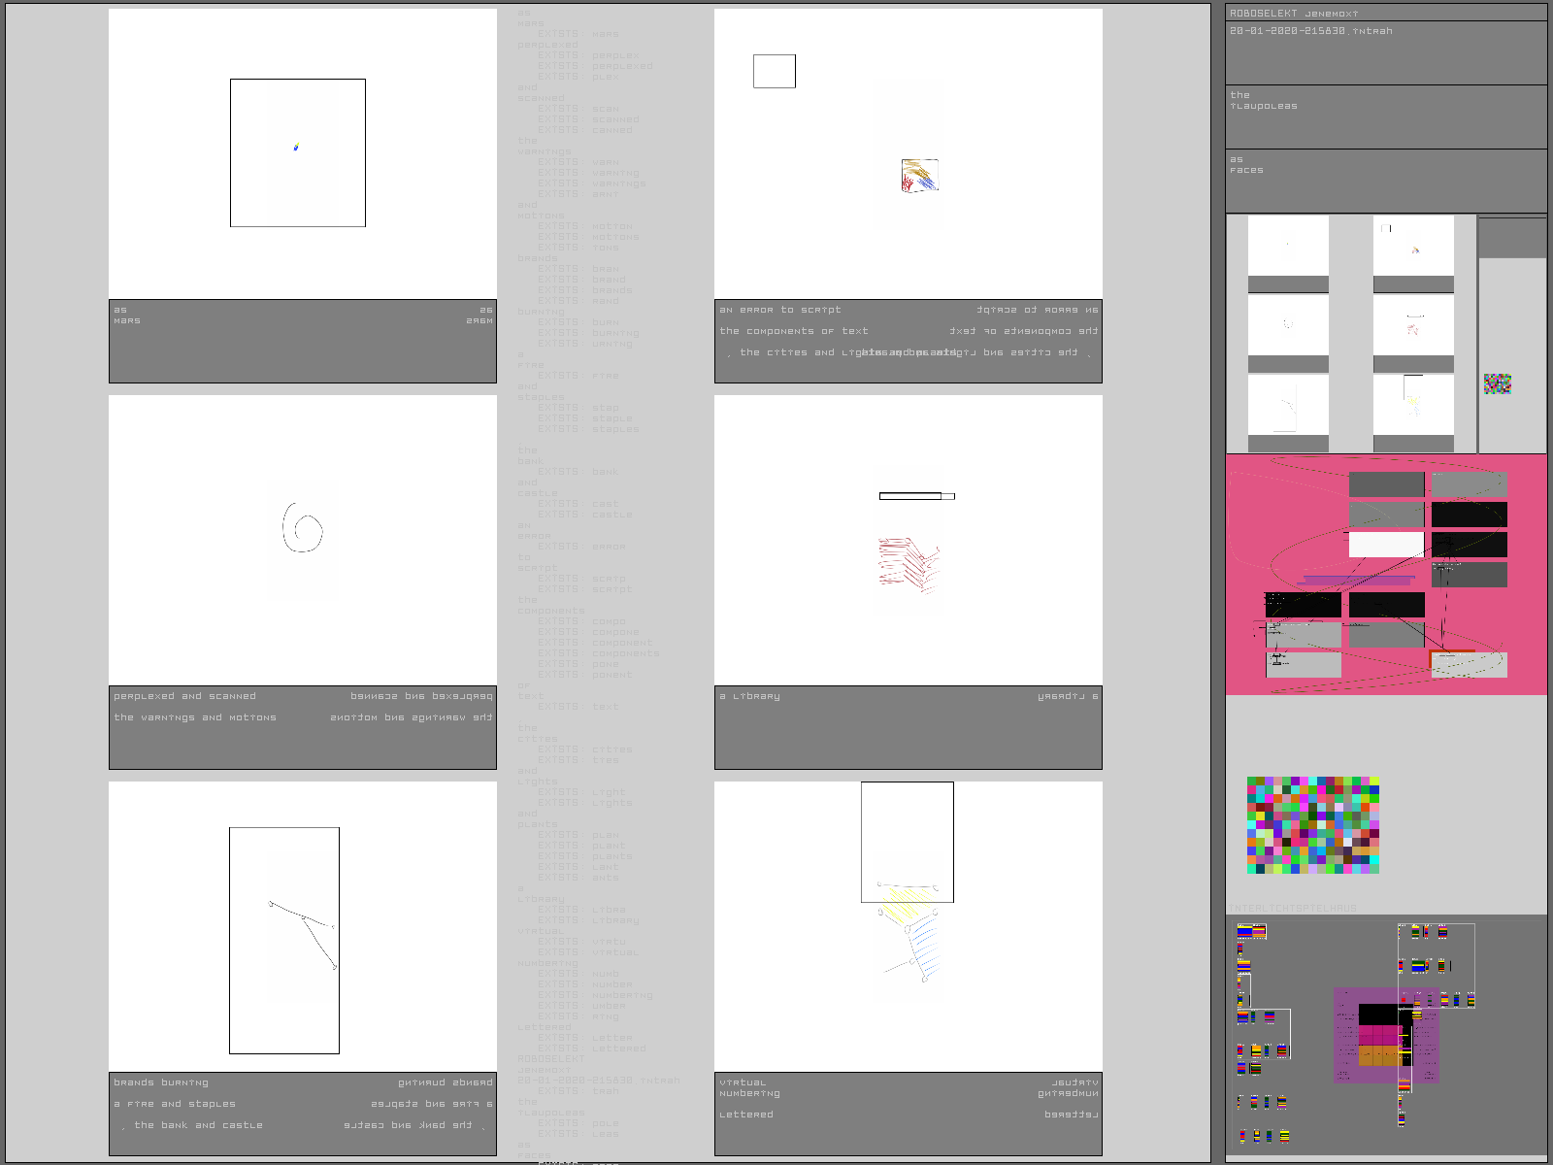Click the large multicolored mosaic grid

coord(1313,825)
